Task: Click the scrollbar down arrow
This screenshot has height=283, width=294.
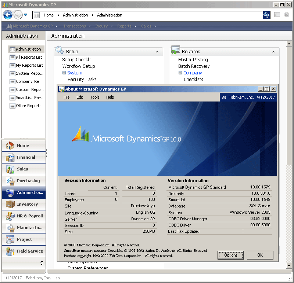Action: coord(289,266)
